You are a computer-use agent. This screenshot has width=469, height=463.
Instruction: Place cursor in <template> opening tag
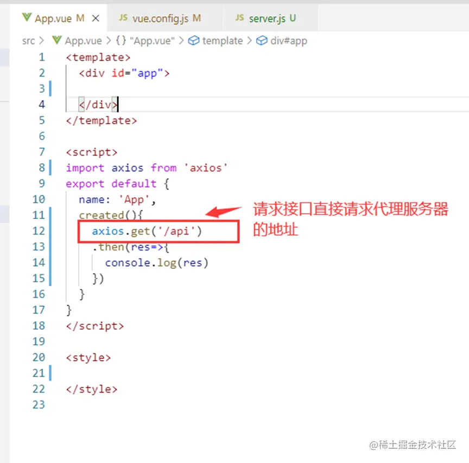coord(98,57)
